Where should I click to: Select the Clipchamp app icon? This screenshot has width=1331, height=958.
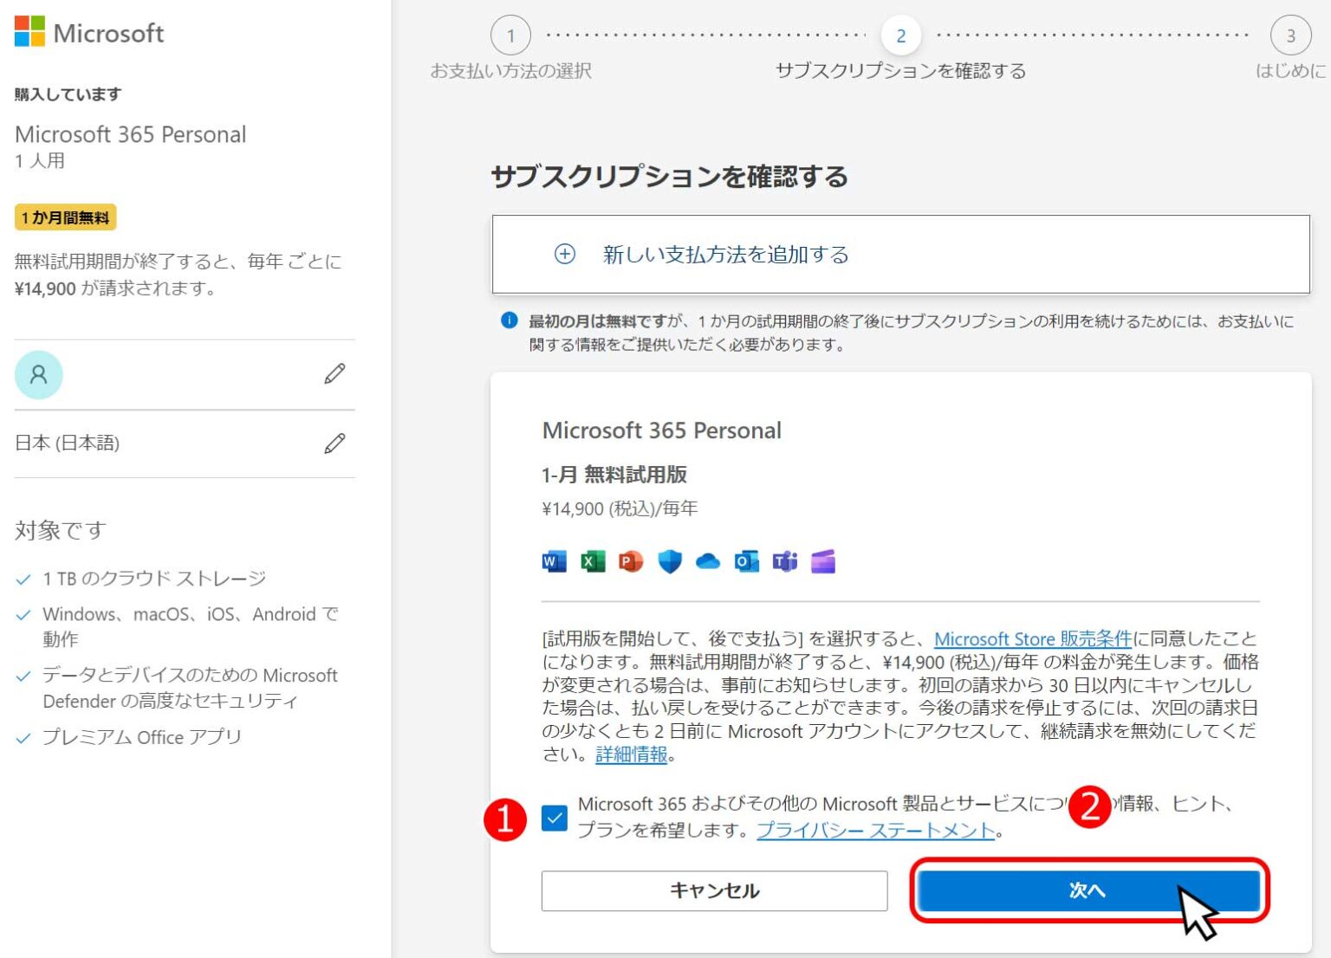point(823,561)
